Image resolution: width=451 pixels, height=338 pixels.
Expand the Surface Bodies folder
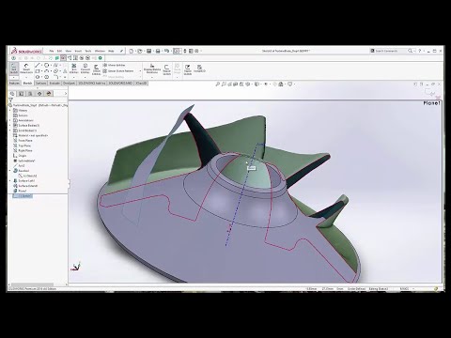coord(10,126)
